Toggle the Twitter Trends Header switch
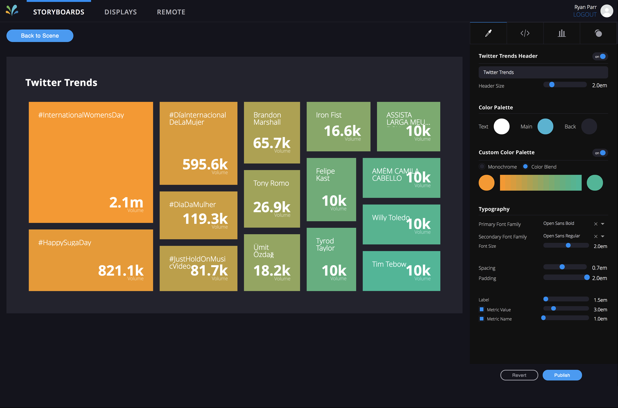The width and height of the screenshot is (618, 408). pyautogui.click(x=600, y=56)
